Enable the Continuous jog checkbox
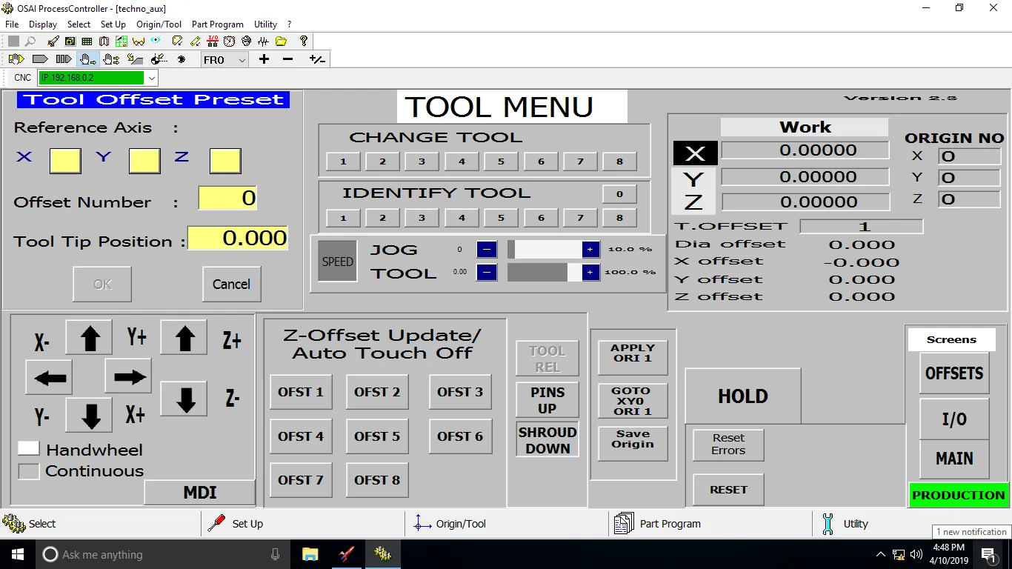1012x569 pixels. tap(28, 471)
